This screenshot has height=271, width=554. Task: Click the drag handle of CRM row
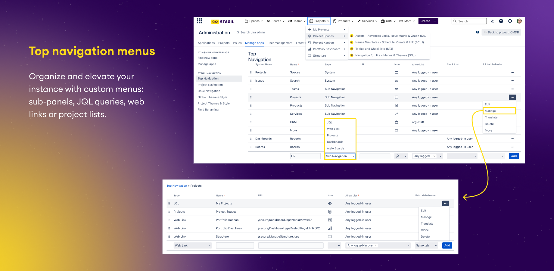click(x=251, y=122)
